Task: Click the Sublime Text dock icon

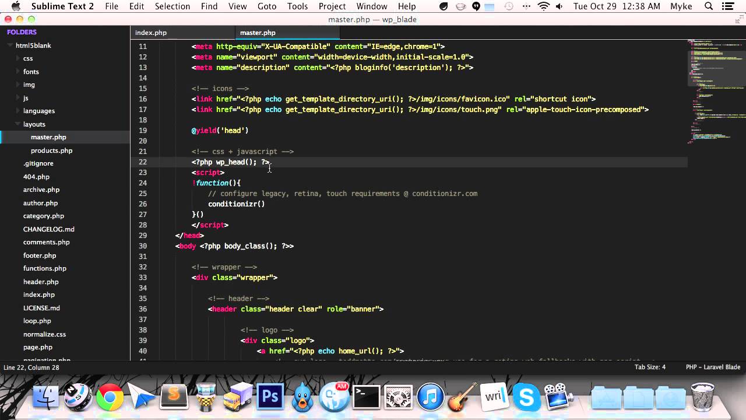Action: click(x=174, y=397)
